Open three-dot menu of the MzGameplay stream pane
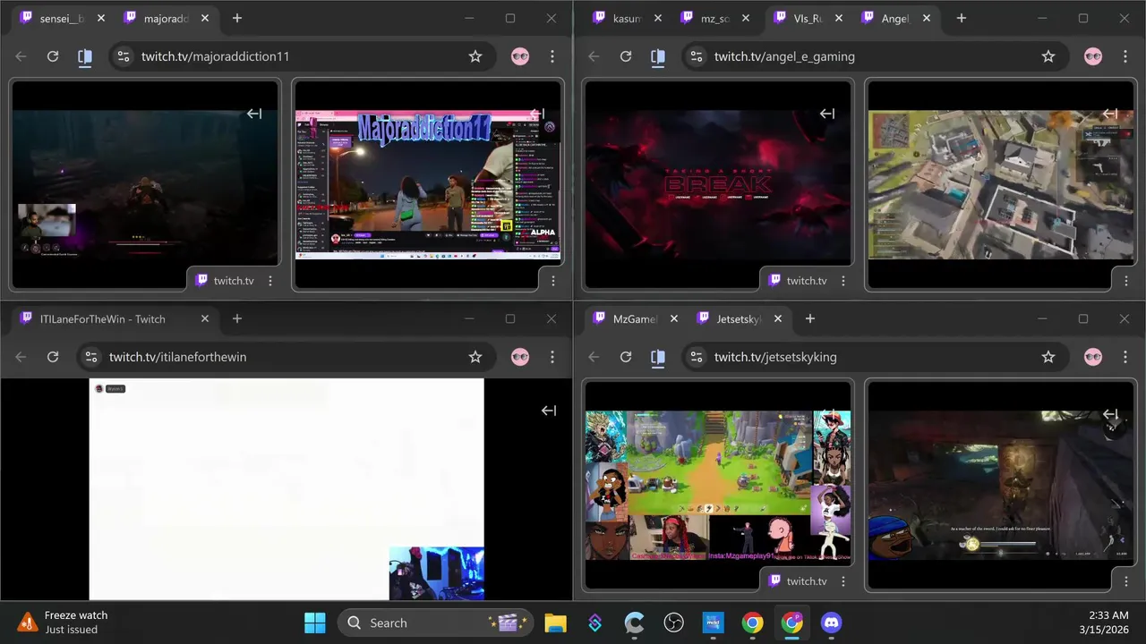Viewport: 1146px width, 644px height. (843, 581)
